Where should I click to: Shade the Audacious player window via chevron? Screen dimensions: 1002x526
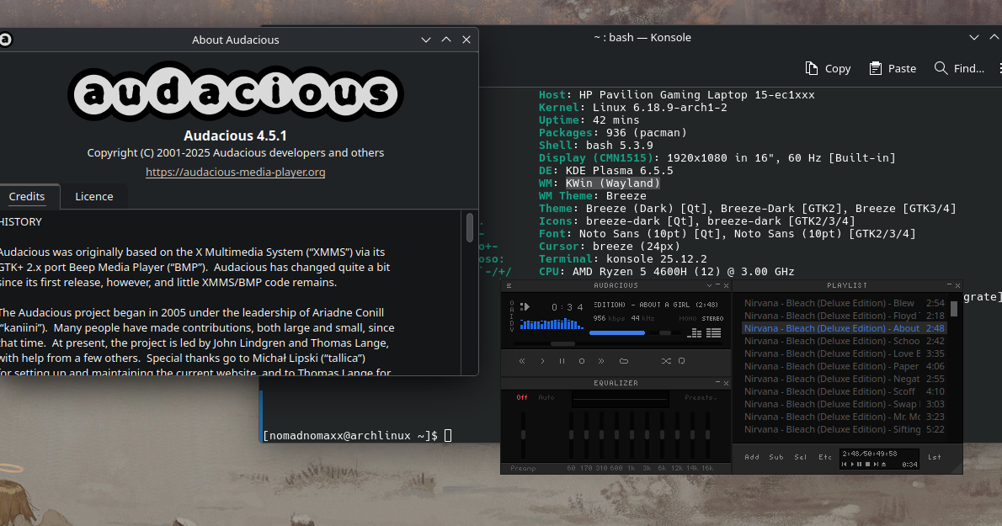coord(709,285)
